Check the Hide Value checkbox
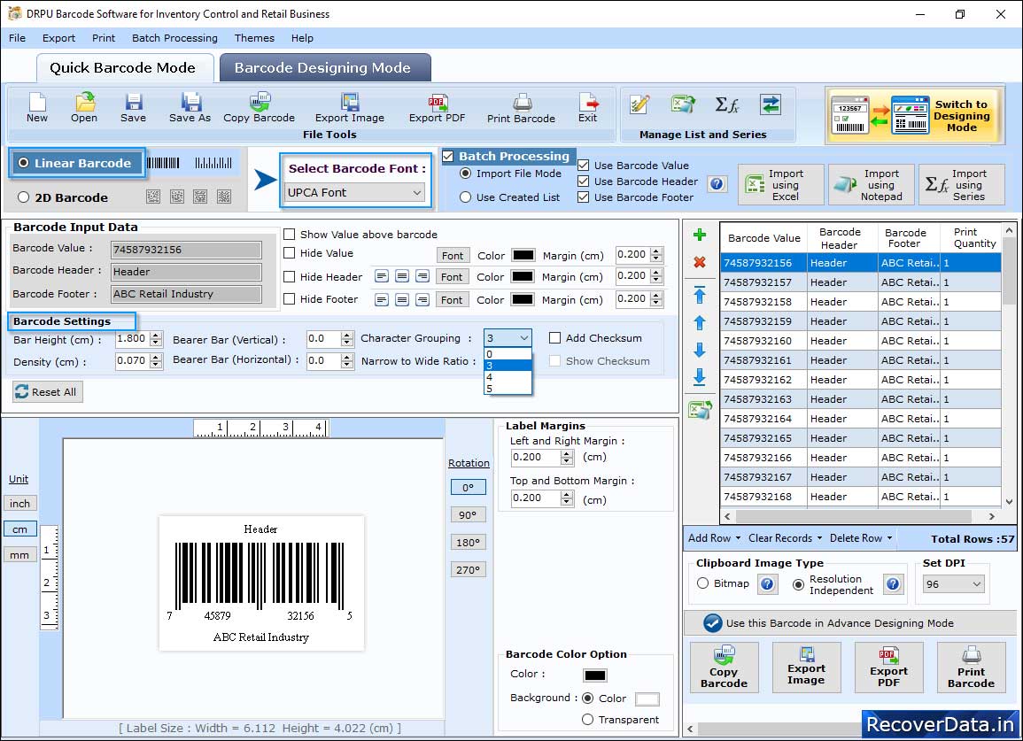 (x=289, y=253)
